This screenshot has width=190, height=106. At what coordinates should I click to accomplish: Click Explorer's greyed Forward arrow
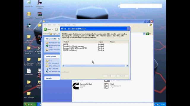56,29
